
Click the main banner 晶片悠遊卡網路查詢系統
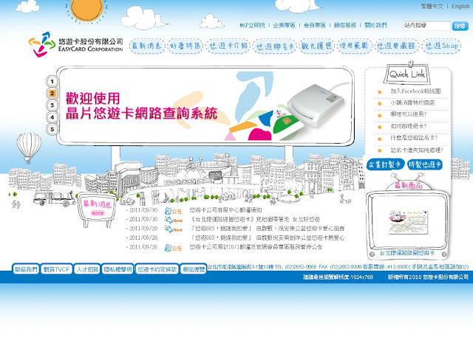click(205, 105)
